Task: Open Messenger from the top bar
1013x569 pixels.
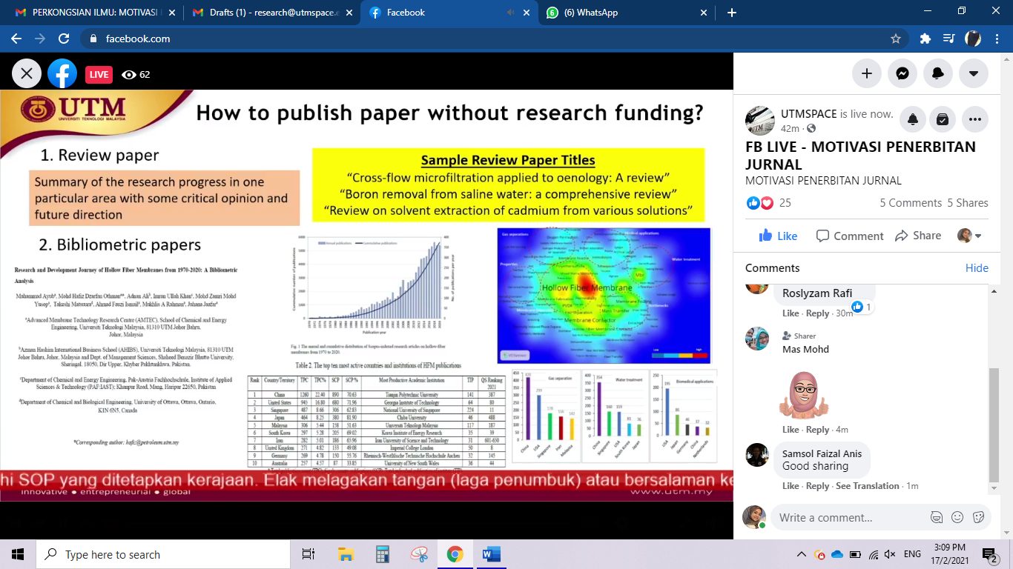Action: click(902, 73)
